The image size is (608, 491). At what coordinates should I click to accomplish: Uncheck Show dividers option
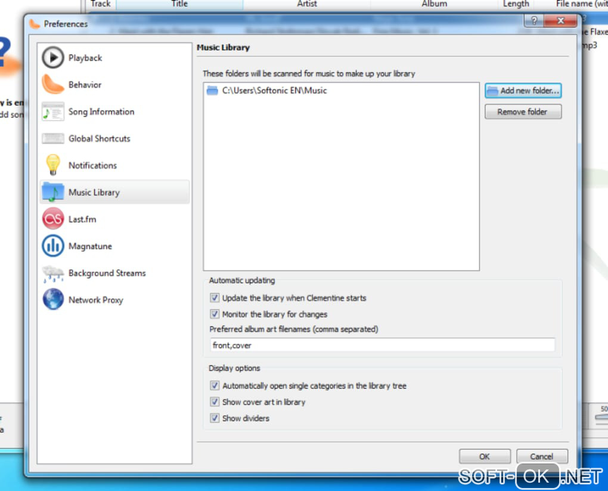[215, 418]
